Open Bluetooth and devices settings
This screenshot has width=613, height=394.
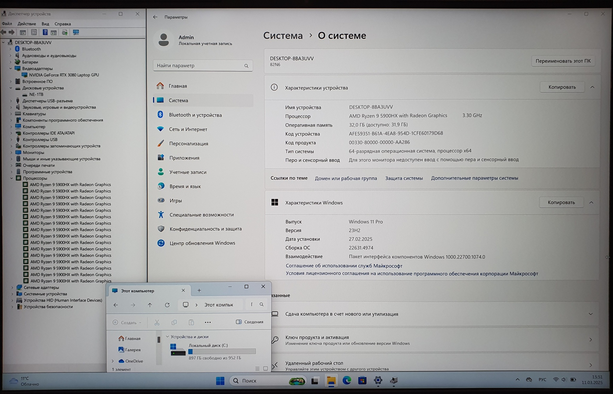click(x=195, y=115)
